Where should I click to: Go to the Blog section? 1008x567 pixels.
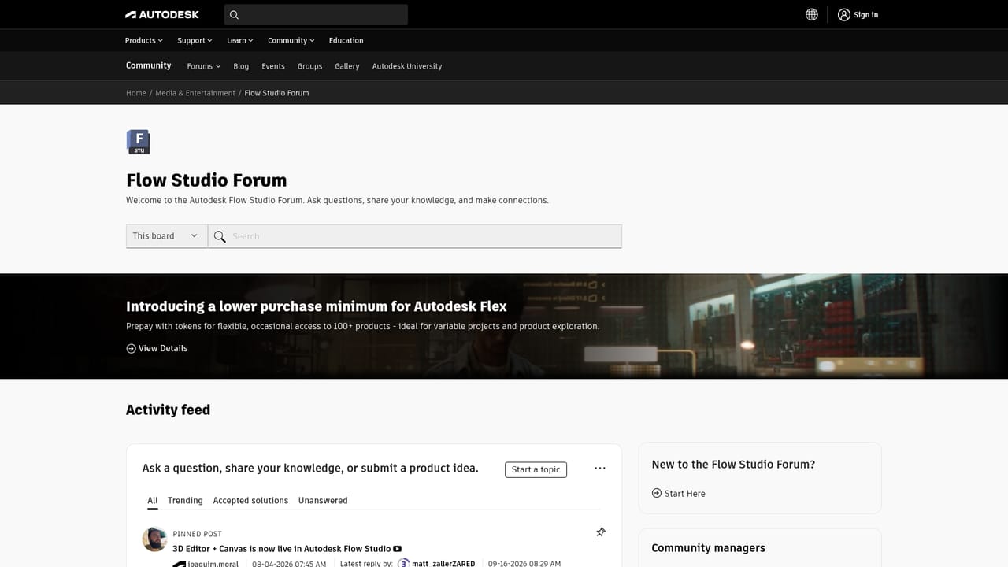(x=241, y=66)
